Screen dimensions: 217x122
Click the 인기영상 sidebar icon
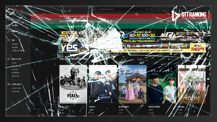tap(9, 25)
